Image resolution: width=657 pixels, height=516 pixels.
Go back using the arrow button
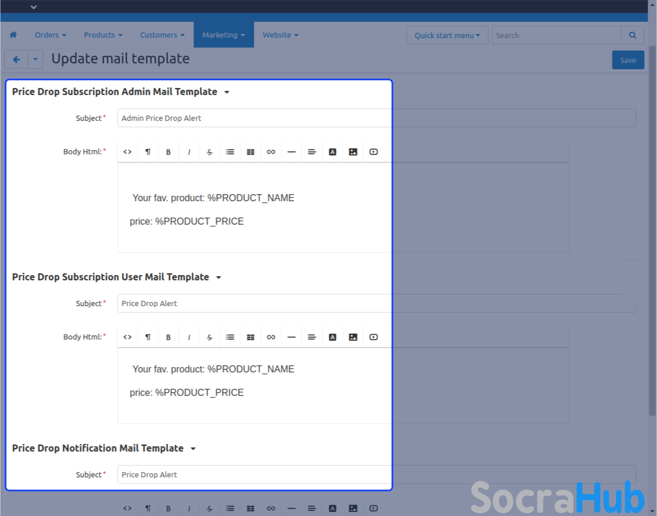tap(16, 59)
